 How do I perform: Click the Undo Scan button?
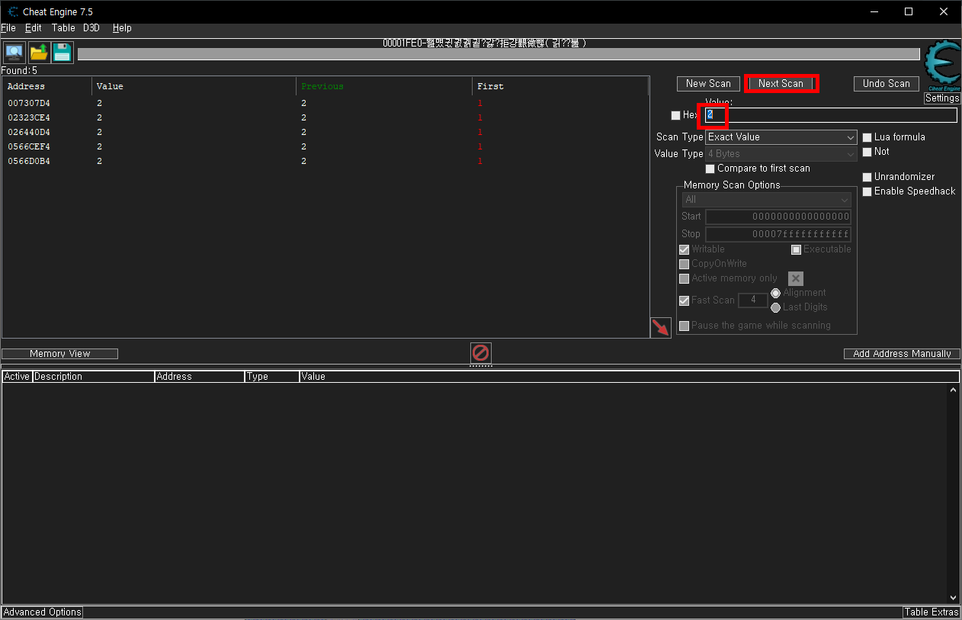click(x=887, y=84)
